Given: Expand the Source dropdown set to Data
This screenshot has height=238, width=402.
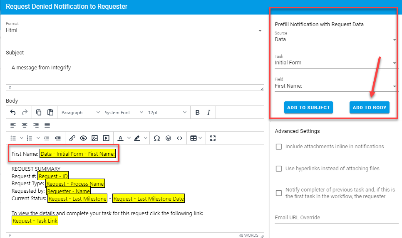Looking at the screenshot, I should click(x=335, y=40).
